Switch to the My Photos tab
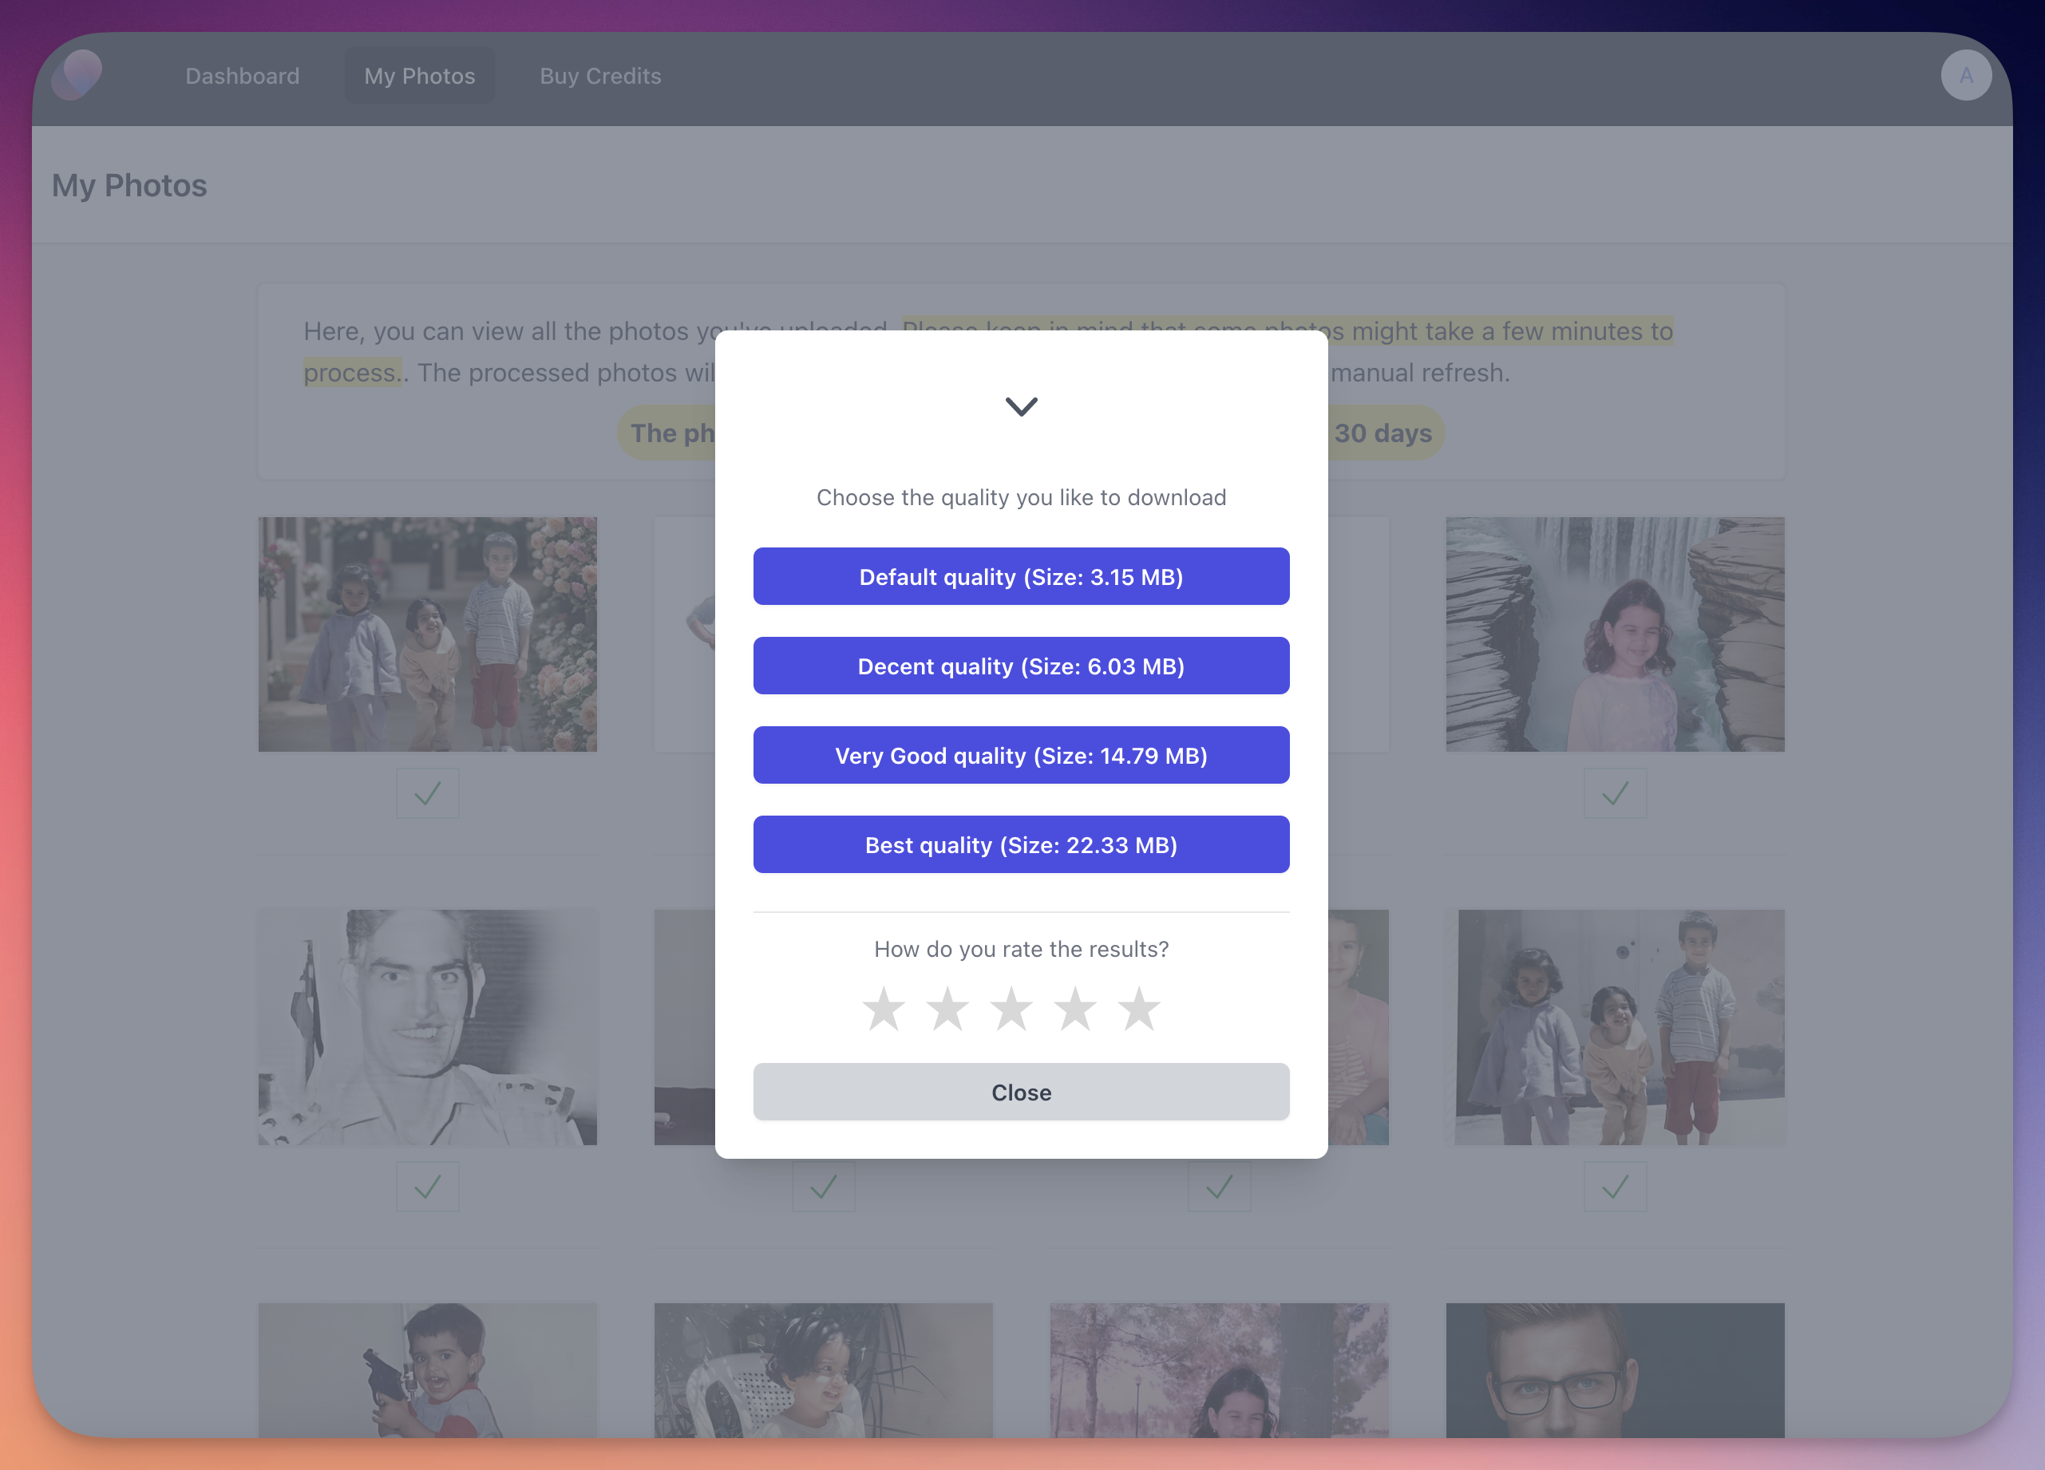 pyautogui.click(x=419, y=76)
